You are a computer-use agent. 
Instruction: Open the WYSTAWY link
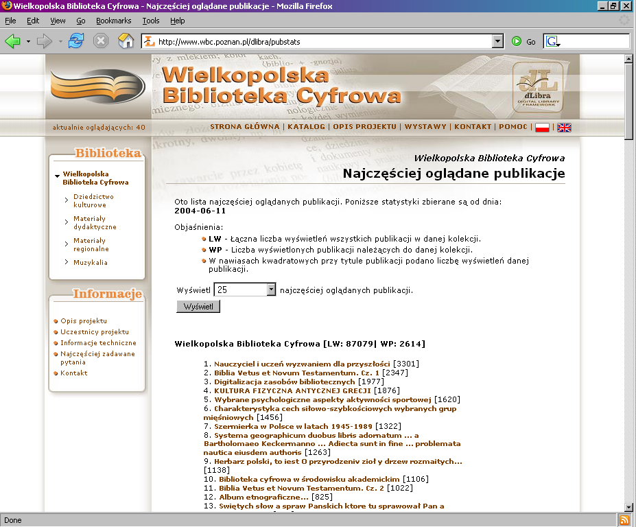tap(425, 126)
